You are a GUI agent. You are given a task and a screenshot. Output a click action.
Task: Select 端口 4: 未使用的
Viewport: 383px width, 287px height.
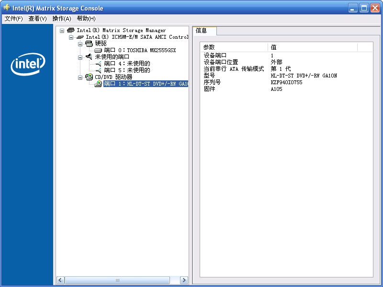tap(127, 64)
